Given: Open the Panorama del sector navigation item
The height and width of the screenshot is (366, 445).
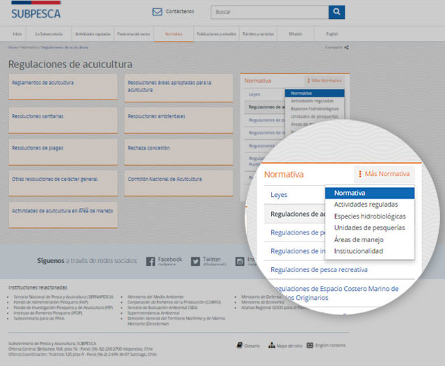Looking at the screenshot, I should 133,34.
